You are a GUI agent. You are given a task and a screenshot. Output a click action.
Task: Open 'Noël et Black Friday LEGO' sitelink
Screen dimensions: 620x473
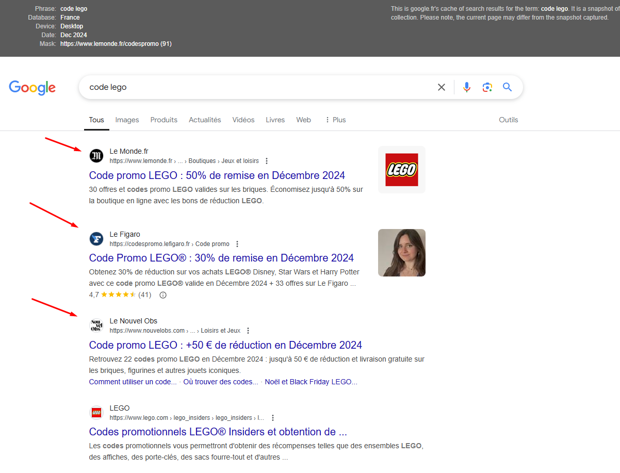click(x=311, y=382)
